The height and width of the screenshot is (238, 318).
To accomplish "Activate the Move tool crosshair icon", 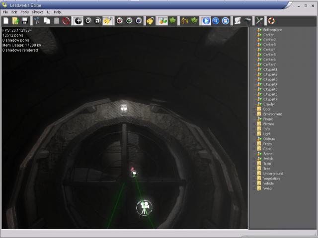I will coord(78,21).
